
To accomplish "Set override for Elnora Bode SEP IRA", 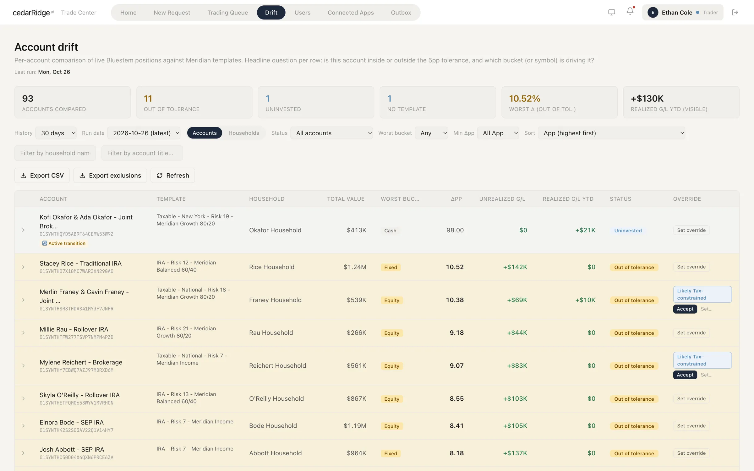I will click(x=691, y=426).
